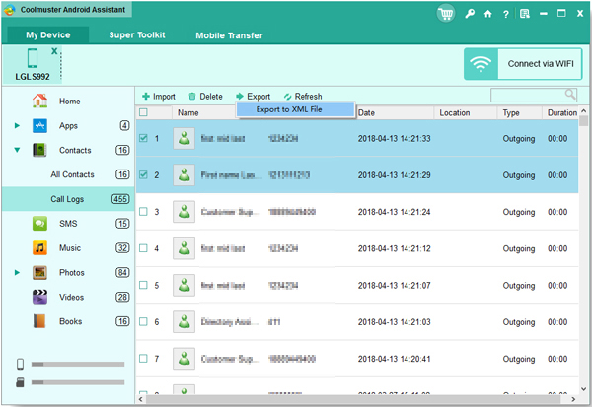Switch to the My Device tab
The height and width of the screenshot is (407, 592).
pos(48,35)
